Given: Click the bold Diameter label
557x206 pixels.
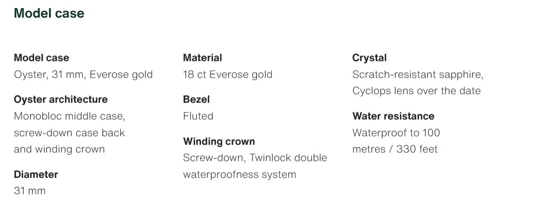Looking at the screenshot, I should pos(36,174).
